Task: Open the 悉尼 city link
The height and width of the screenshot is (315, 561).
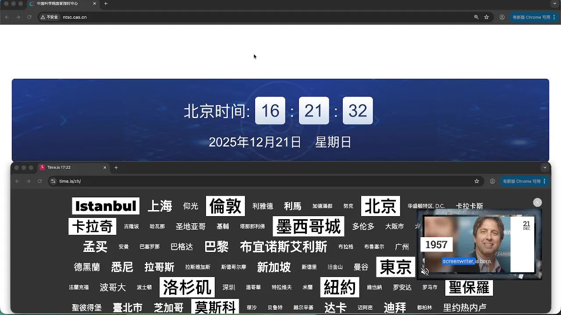Action: coord(122,267)
